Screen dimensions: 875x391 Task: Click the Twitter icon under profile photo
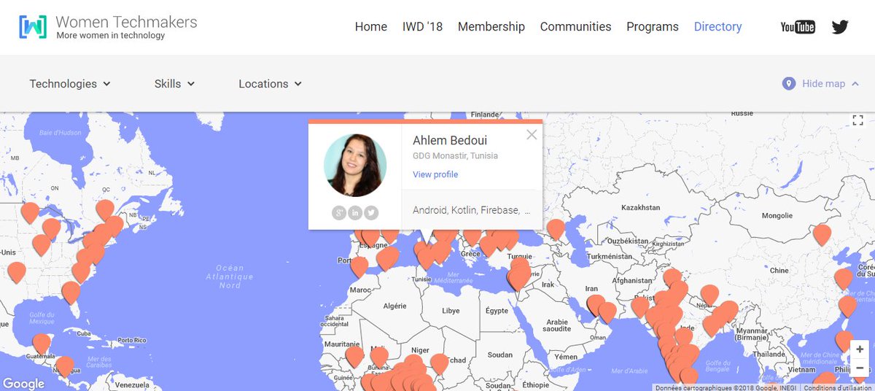371,213
